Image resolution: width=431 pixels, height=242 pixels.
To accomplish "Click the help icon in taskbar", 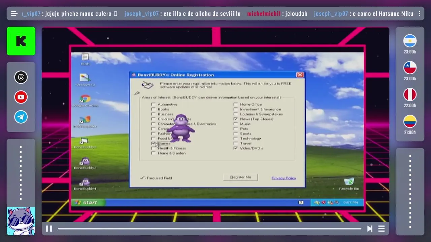I will point(301,202).
